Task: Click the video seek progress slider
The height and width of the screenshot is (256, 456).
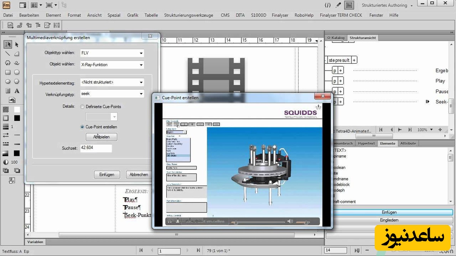Action: click(258, 221)
